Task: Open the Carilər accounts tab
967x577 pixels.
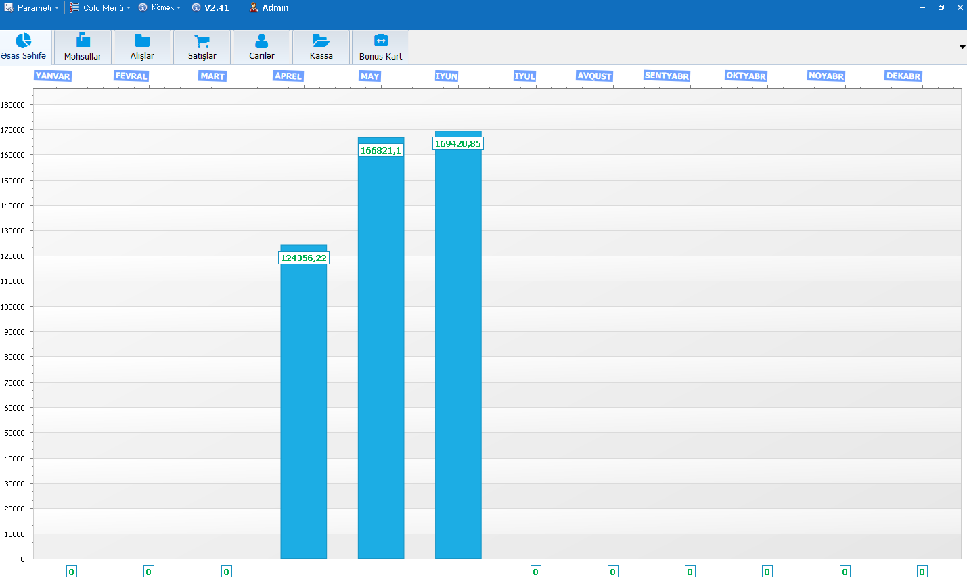Action: (x=261, y=47)
